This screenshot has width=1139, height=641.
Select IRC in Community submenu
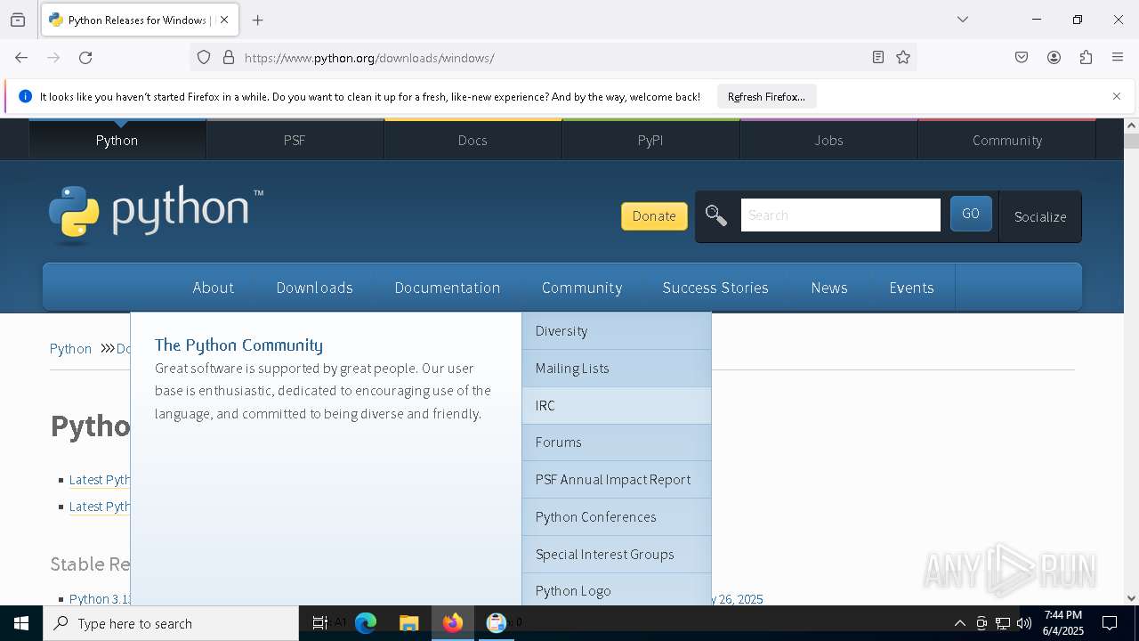tap(617, 405)
